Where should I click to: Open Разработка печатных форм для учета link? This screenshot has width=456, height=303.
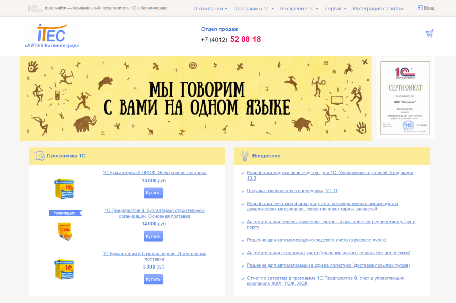click(323, 206)
